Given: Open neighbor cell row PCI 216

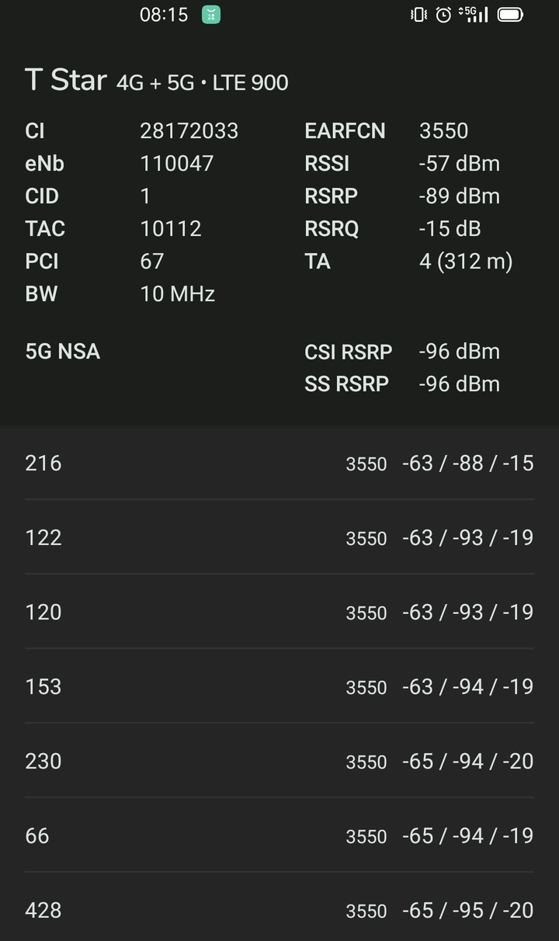Looking at the screenshot, I should [x=279, y=464].
